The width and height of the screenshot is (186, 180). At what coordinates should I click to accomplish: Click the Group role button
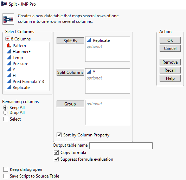[x=70, y=104]
